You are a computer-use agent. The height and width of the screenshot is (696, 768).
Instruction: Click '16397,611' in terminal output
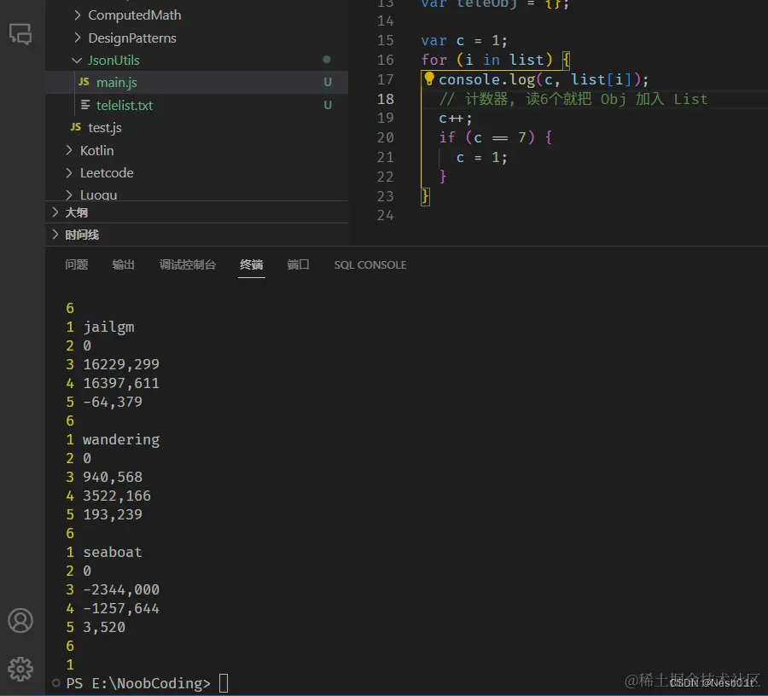121,383
